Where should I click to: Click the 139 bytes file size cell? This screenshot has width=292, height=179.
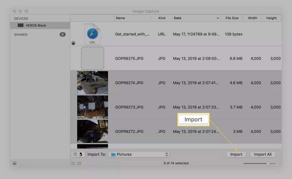click(234, 34)
